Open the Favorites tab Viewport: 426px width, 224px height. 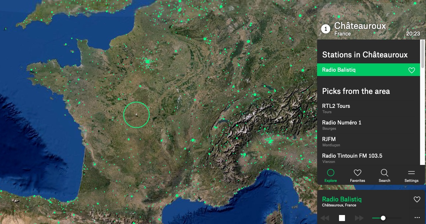pyautogui.click(x=358, y=176)
